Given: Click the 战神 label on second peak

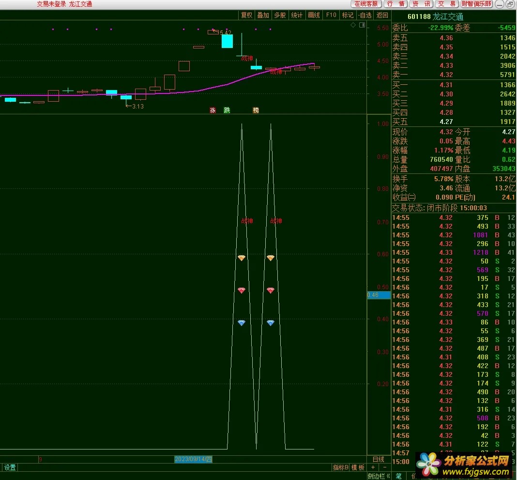Looking at the screenshot, I should 276,221.
